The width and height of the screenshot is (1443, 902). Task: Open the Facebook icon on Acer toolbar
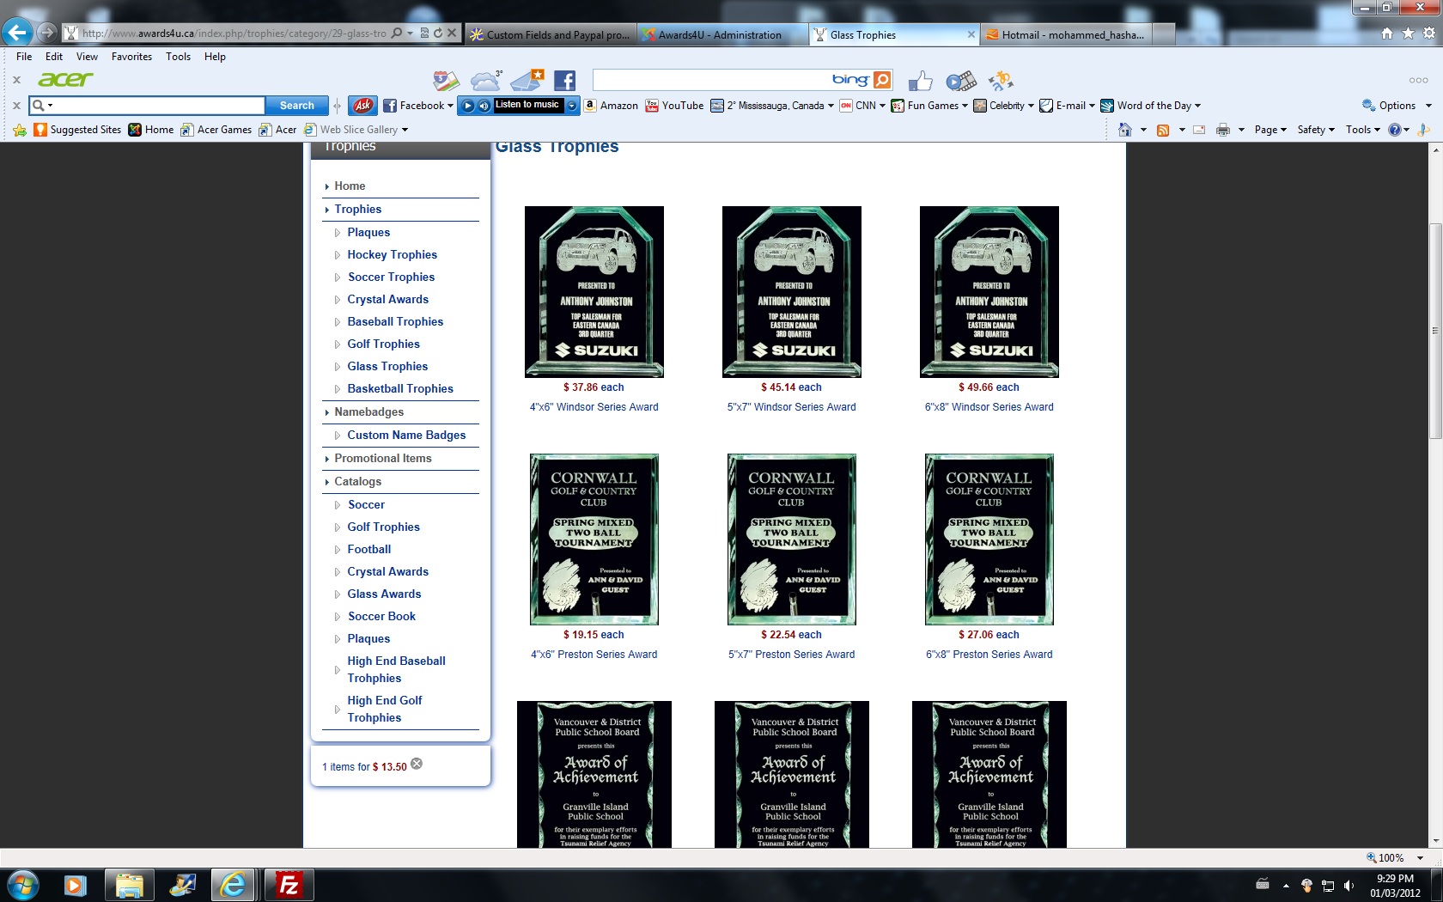tap(564, 80)
